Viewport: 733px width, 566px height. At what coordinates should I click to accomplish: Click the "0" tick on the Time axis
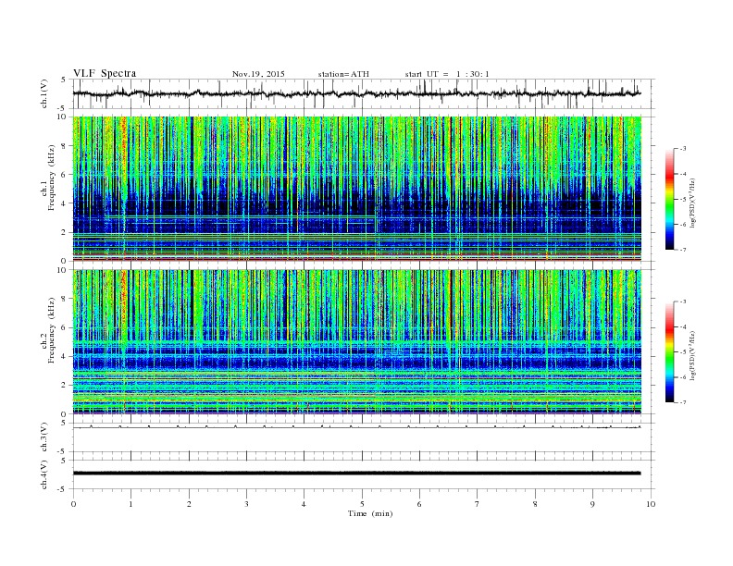click(73, 504)
